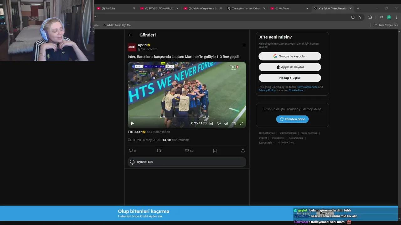Enable picture-in-picture for the video
The image size is (401, 225).
coord(234,123)
